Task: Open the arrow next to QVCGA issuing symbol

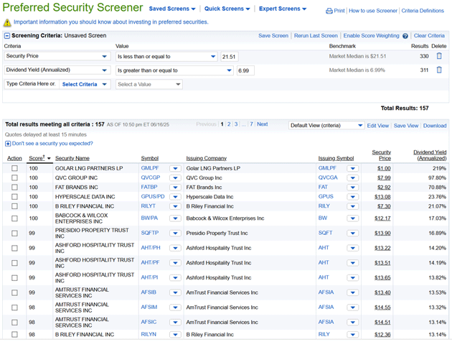Action: (353, 178)
